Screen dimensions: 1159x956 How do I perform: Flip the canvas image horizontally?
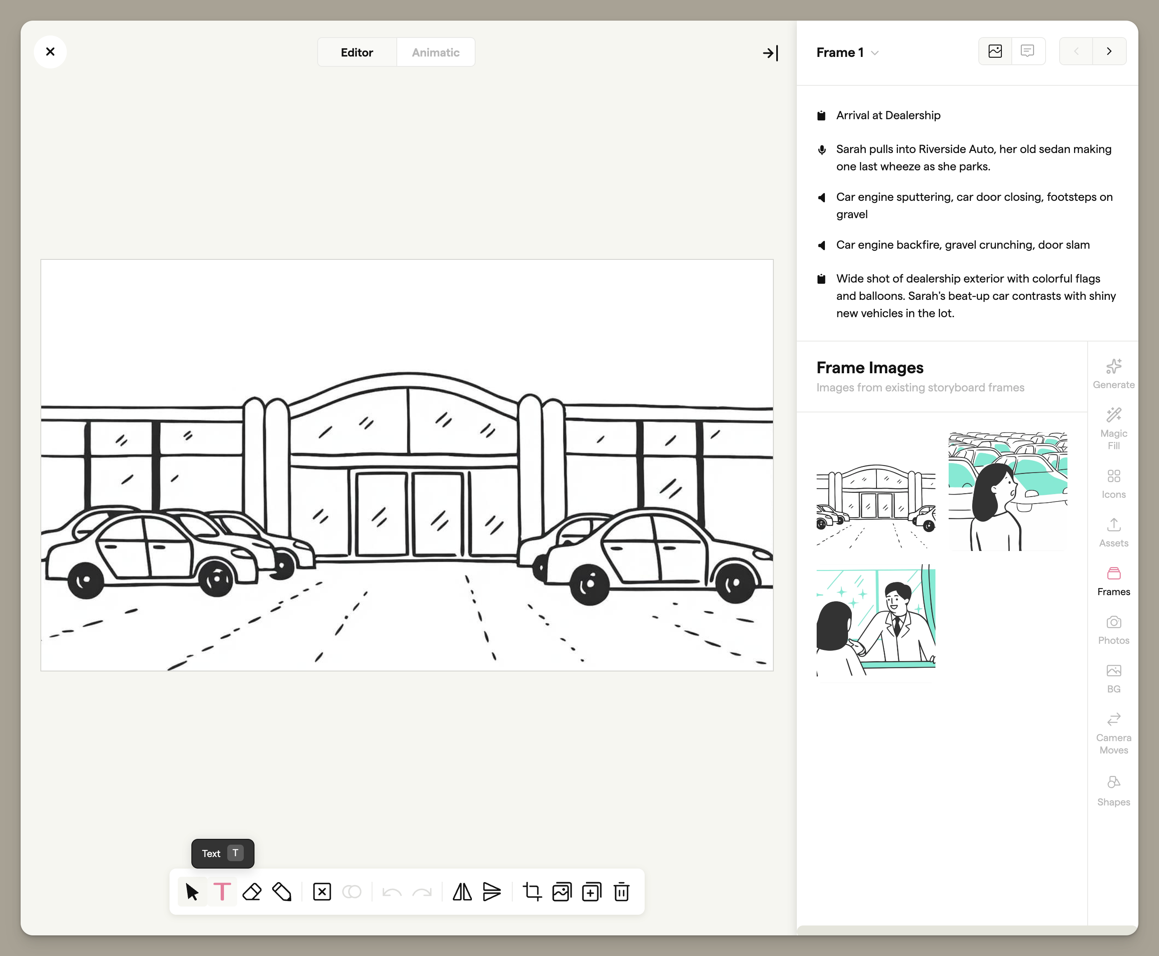tap(462, 892)
